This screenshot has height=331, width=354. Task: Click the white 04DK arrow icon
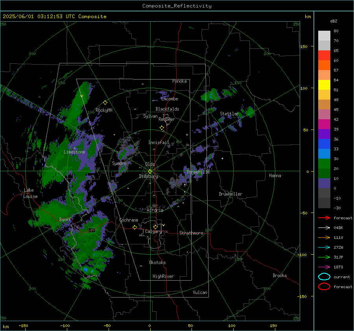pos(324,227)
